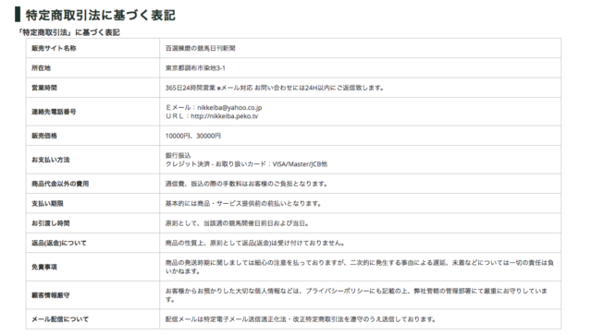Image resolution: width=592 pixels, height=335 pixels.
Task: Click the text starting with 通信費、振込の際
Action: [246, 184]
